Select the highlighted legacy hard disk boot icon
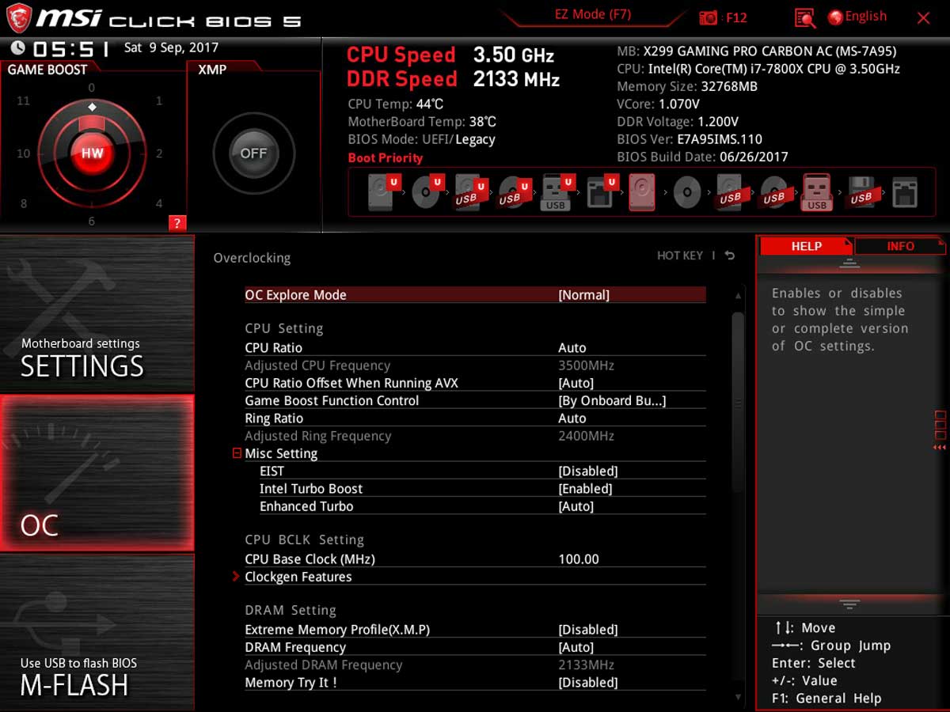The image size is (950, 712). click(x=642, y=192)
